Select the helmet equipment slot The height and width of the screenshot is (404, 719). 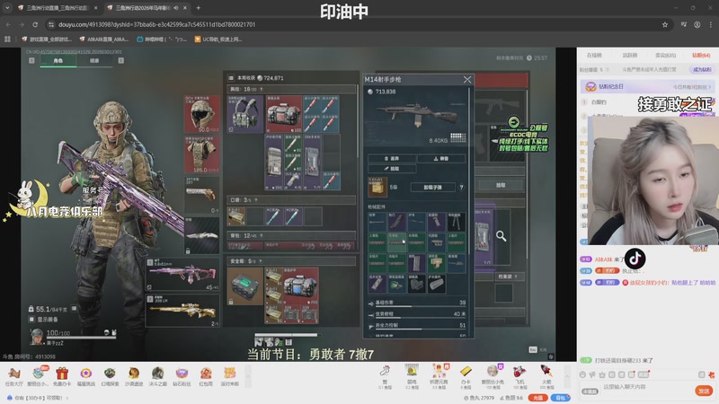202,114
